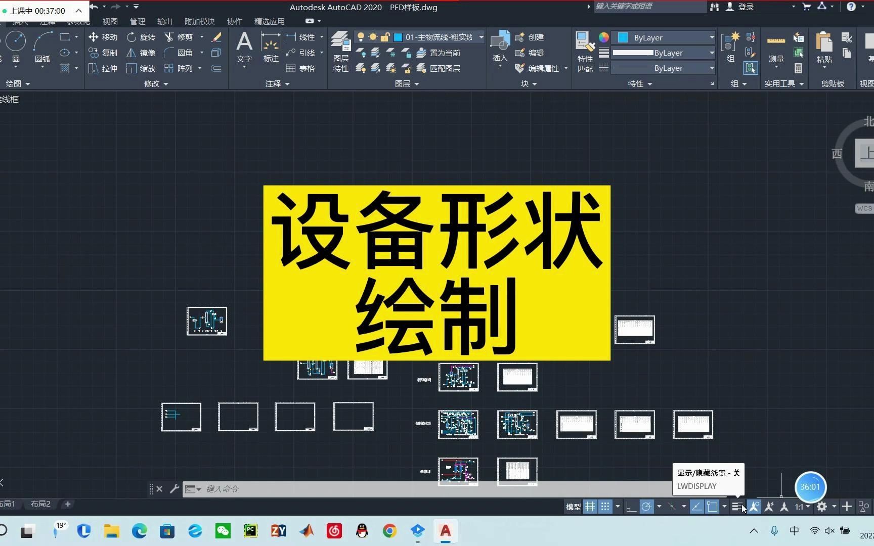
Task: Open the 协作 ribbon tab
Action: pyautogui.click(x=234, y=21)
